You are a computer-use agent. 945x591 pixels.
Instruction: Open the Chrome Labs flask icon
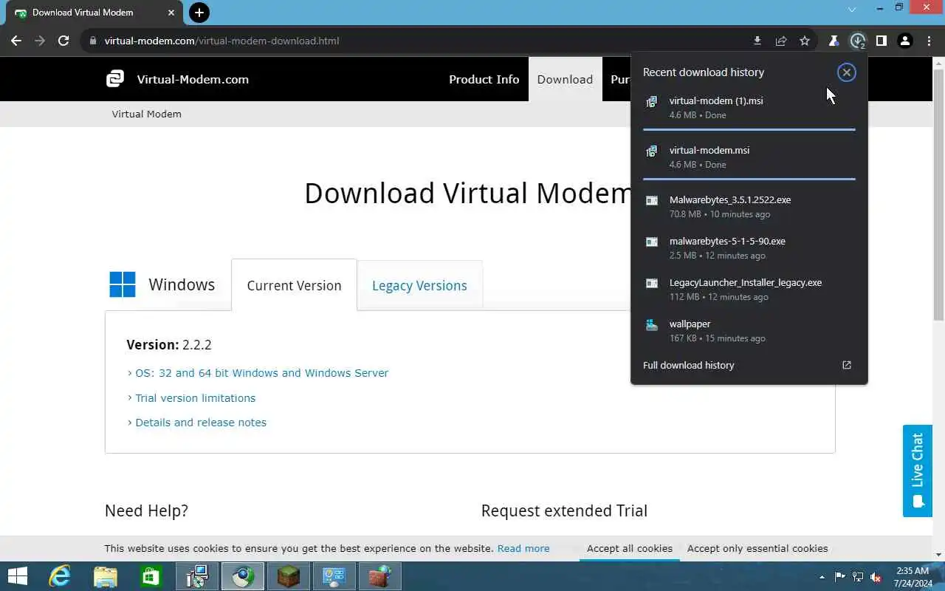pos(834,41)
